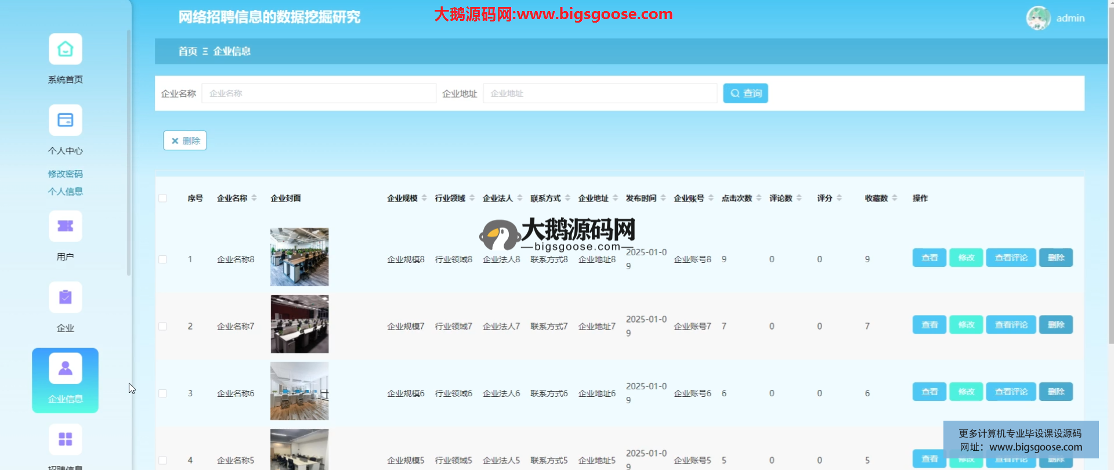The image size is (1114, 470).
Task: Focus the 企业地址 search input field
Action: pos(600,93)
